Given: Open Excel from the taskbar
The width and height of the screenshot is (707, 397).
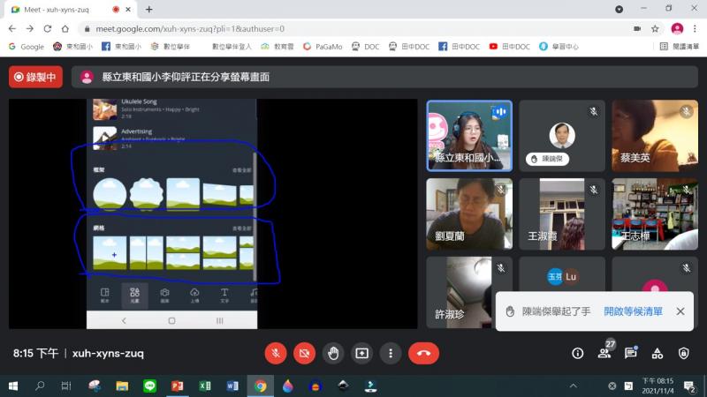Looking at the screenshot, I should [205, 386].
